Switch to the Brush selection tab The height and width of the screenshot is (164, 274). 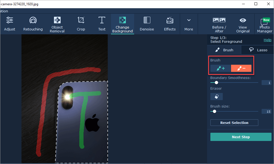click(224, 50)
